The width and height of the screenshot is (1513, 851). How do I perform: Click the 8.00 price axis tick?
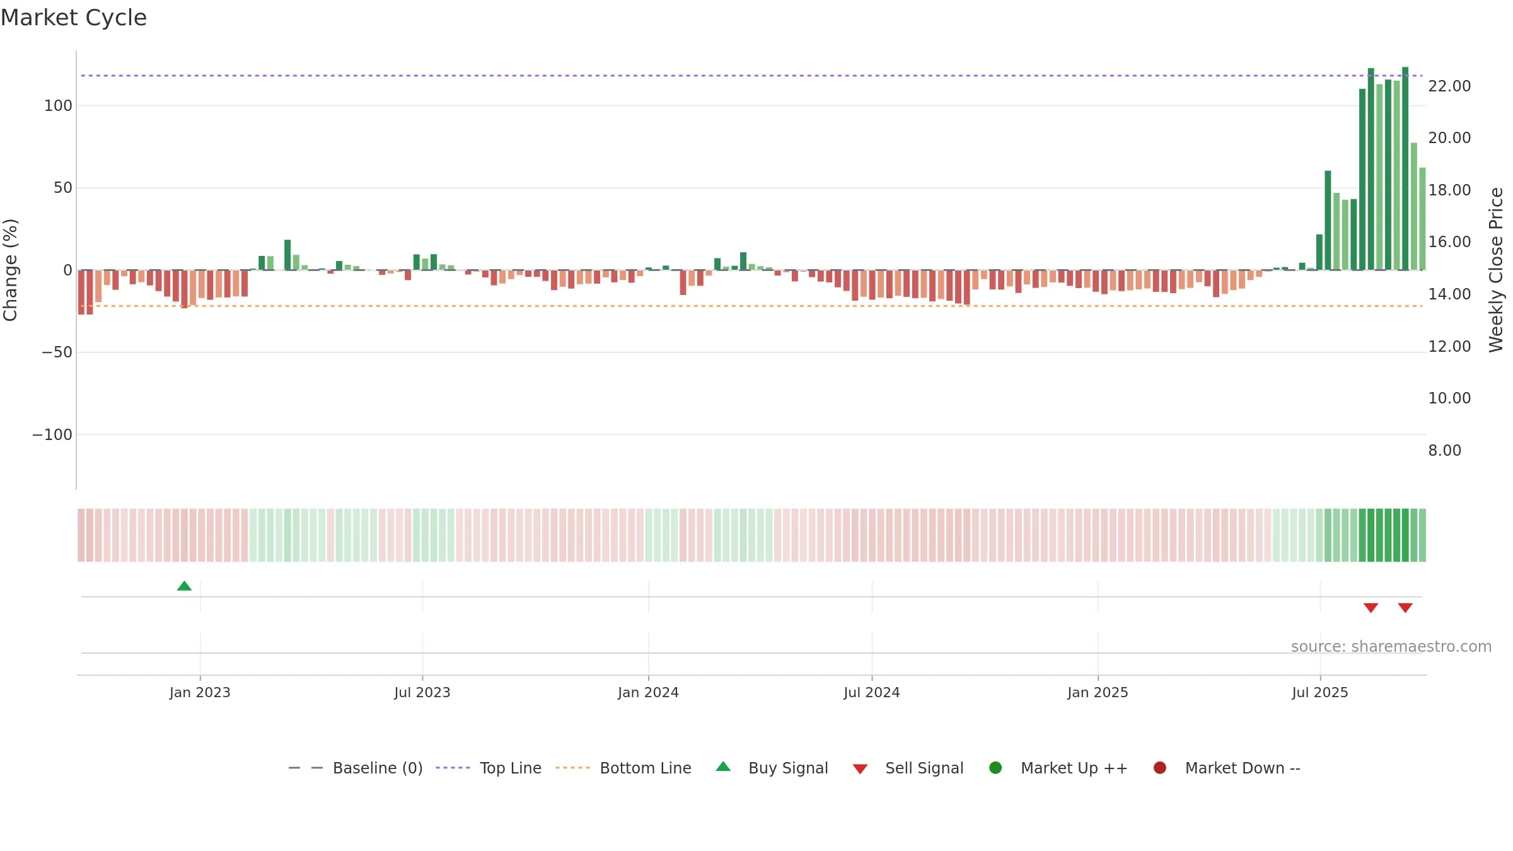pyautogui.click(x=1444, y=451)
